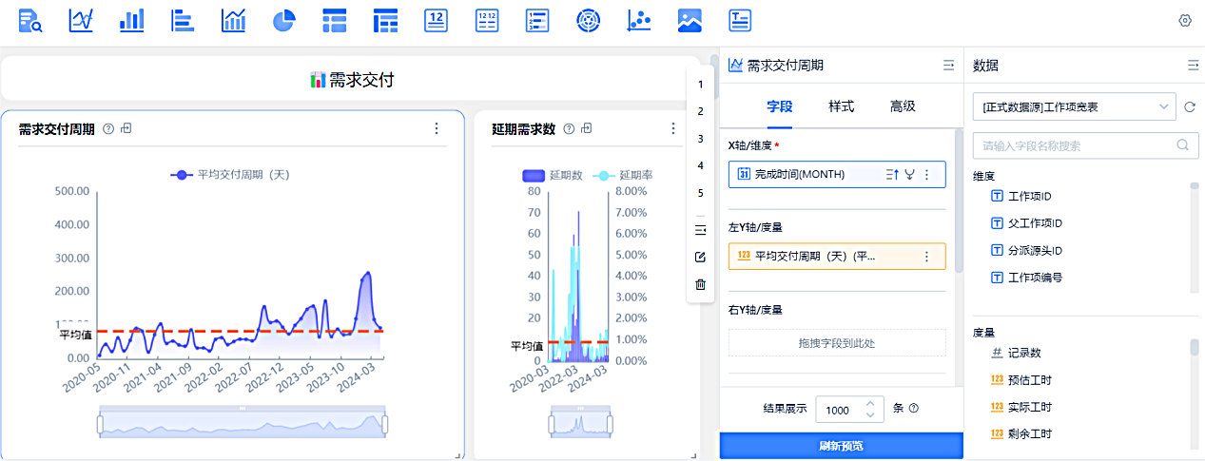
Task: Add a radar chart from the toolbar
Action: [589, 20]
